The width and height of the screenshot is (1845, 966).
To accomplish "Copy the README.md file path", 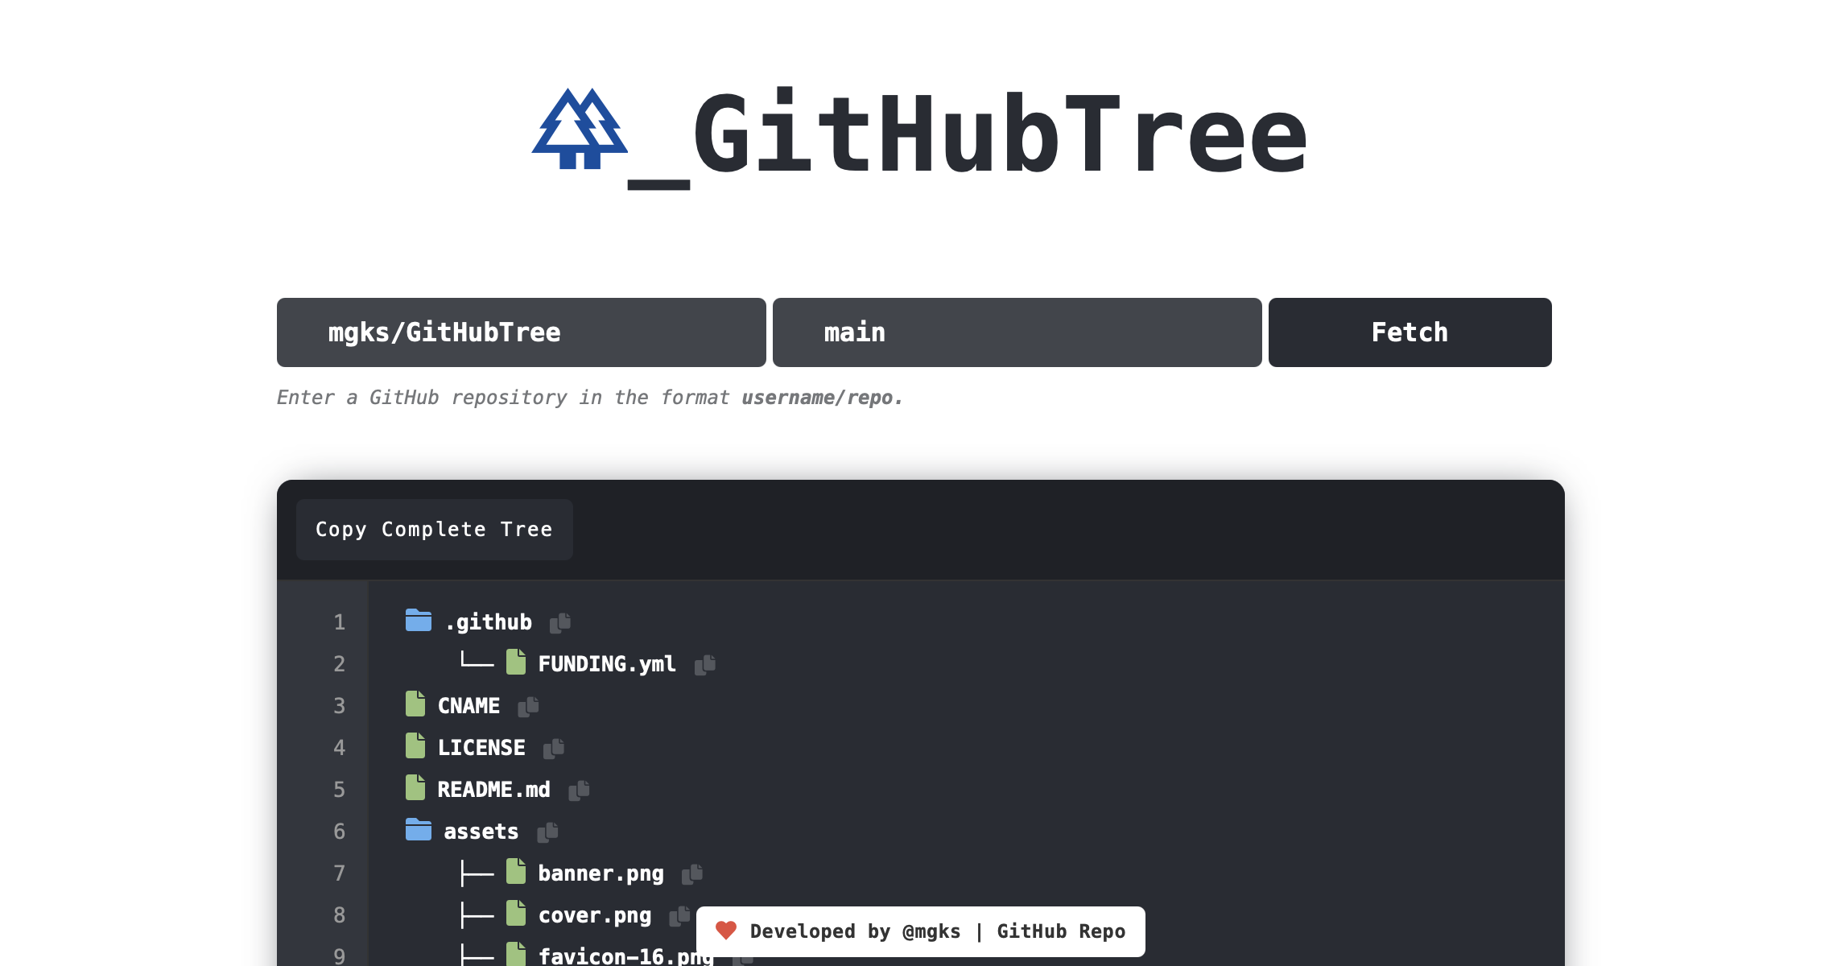I will (580, 789).
